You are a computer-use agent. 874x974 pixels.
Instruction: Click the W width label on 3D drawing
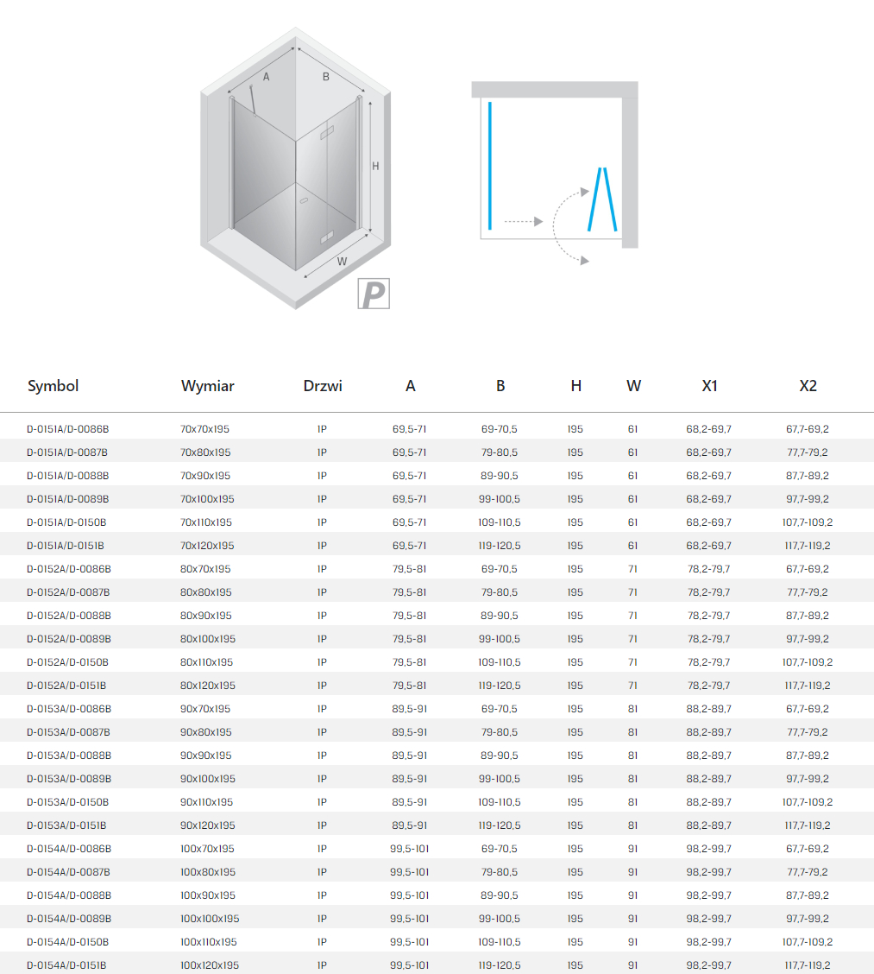pyautogui.click(x=342, y=261)
